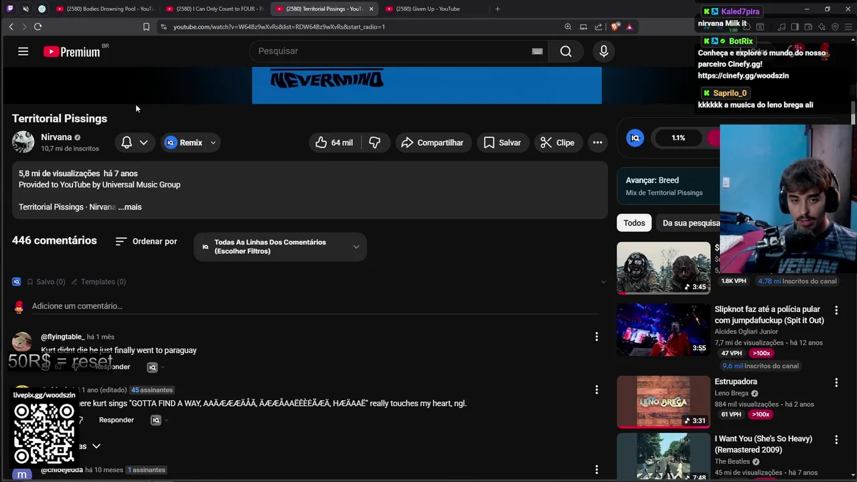The width and height of the screenshot is (857, 482).
Task: Switch to the Bodies Drowning Pool tab
Action: [105, 9]
